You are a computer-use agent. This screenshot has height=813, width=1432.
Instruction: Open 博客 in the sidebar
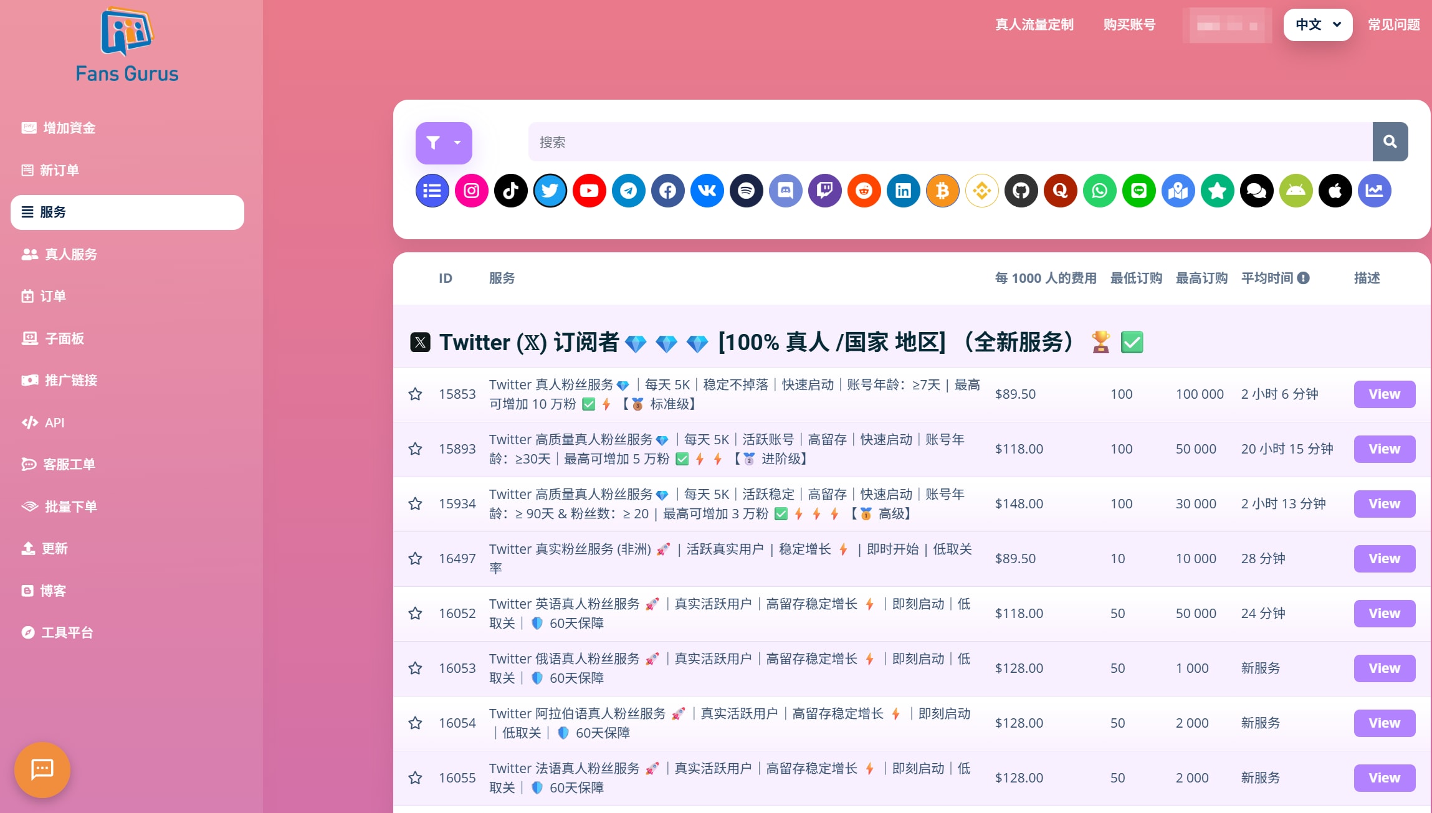[127, 591]
